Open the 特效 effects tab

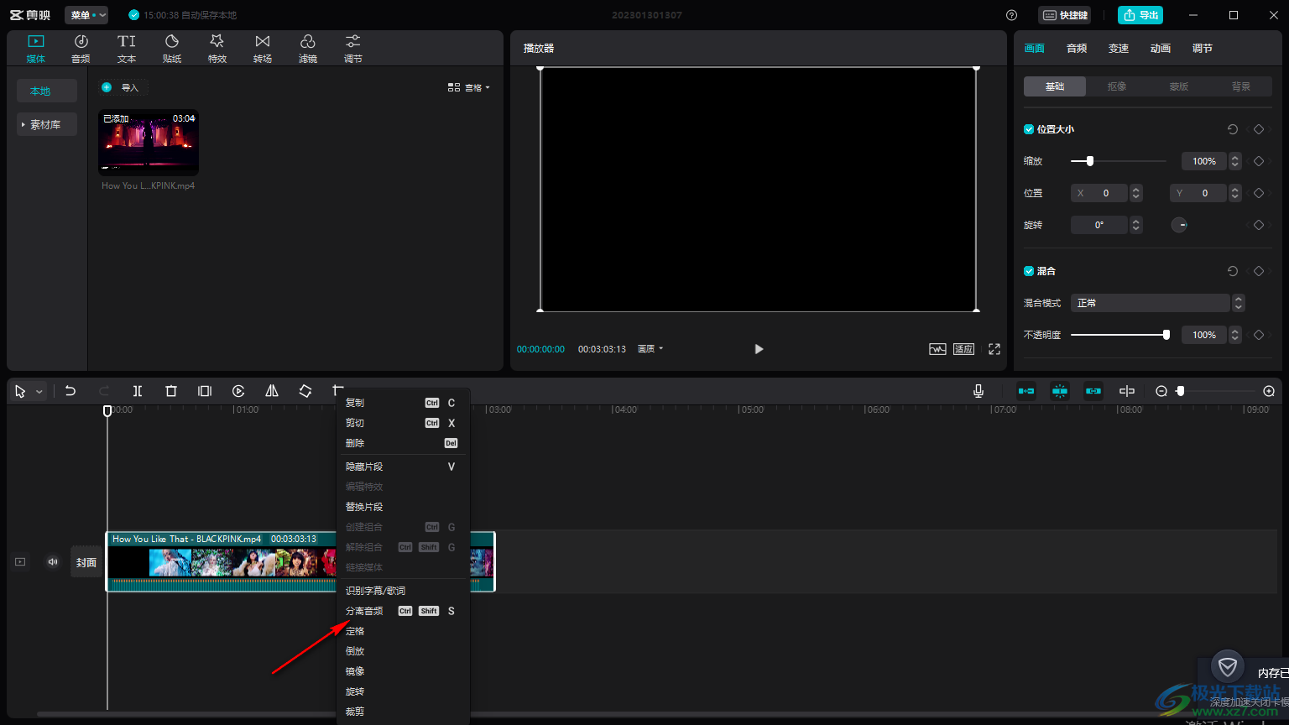click(217, 49)
